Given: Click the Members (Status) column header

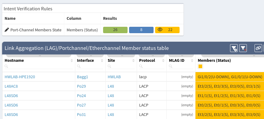Looking at the screenshot, I should [x=214, y=61].
